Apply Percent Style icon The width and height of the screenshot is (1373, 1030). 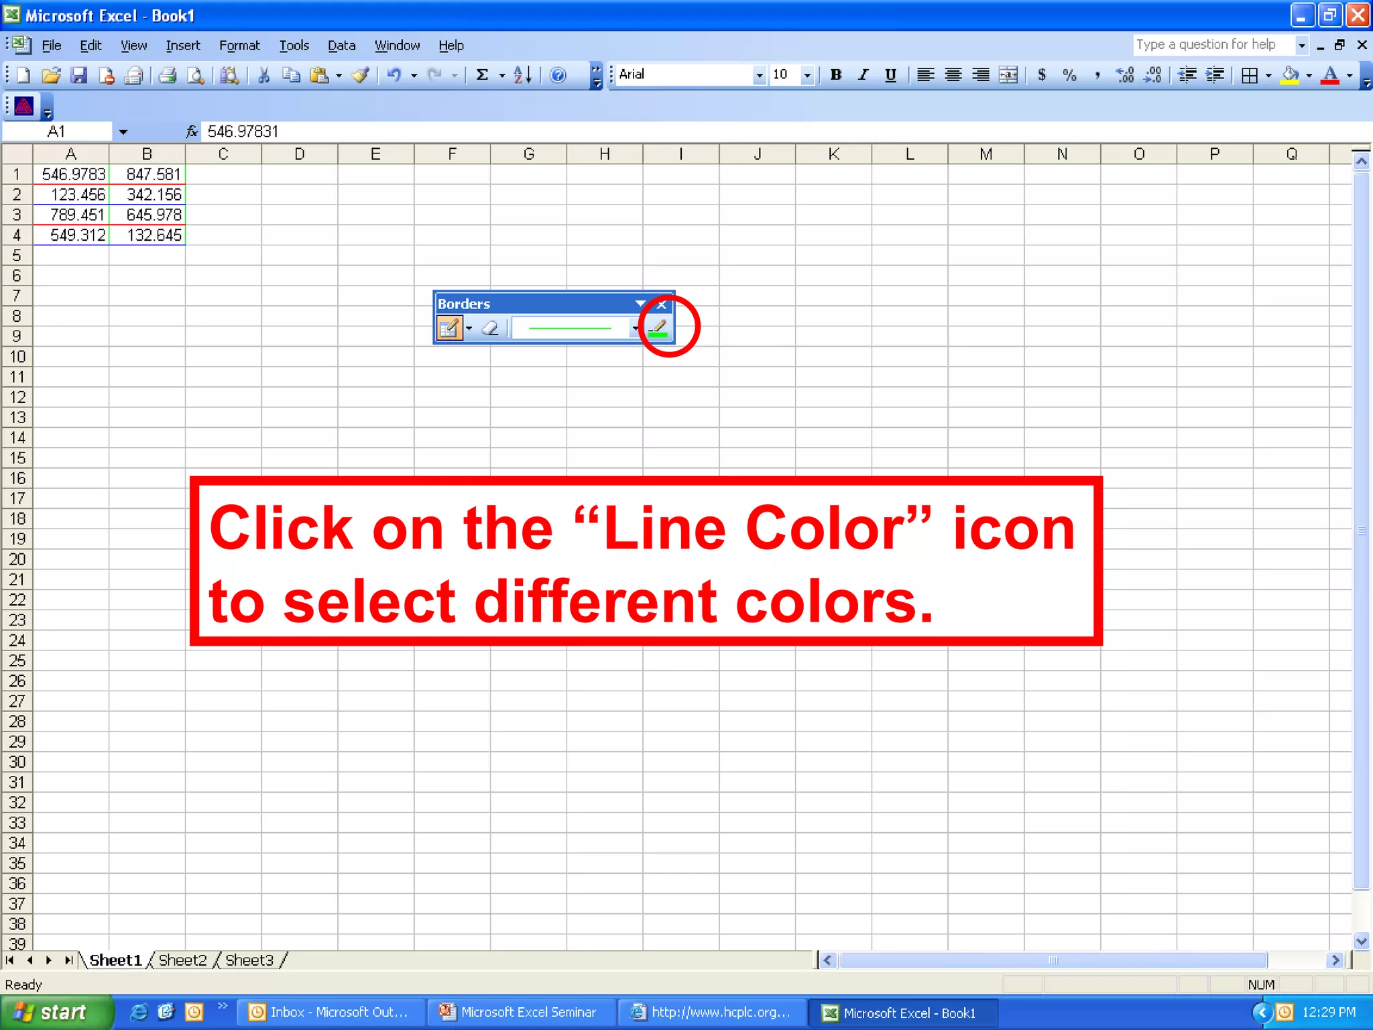point(1069,75)
